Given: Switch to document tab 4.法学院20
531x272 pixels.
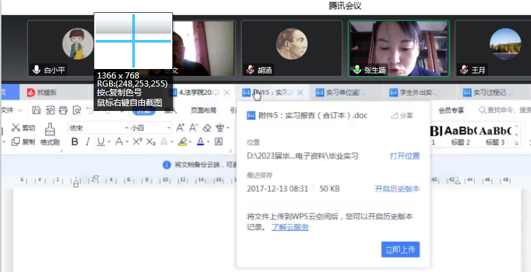Looking at the screenshot, I should [195, 92].
